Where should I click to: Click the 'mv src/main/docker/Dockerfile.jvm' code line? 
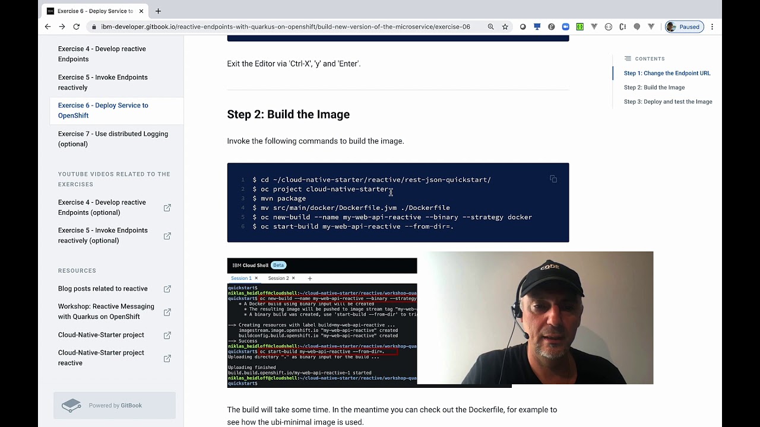coord(351,208)
